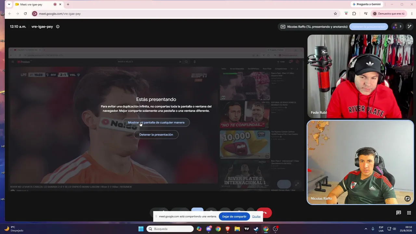Viewport: 416px width, 234px height.
Task: Open the OBS icon in the taskbar
Action: 275,229
